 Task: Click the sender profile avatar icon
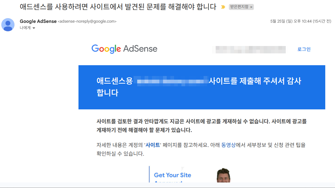8,25
